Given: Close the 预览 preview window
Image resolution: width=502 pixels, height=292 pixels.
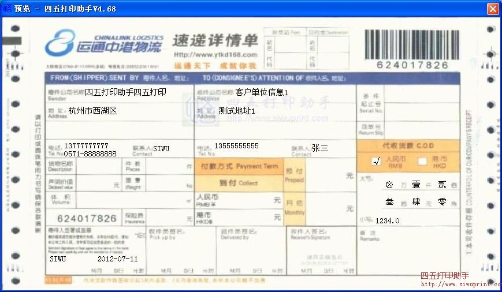Looking at the screenshot, I should pyautogui.click(x=493, y=9).
